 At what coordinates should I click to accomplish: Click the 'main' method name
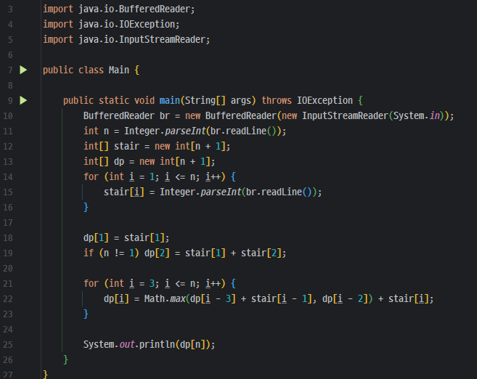point(170,100)
